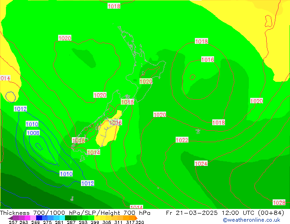Screen dimensions: 290x224
Task: Click the '12:00 UTC' time text
Action: (239, 213)
